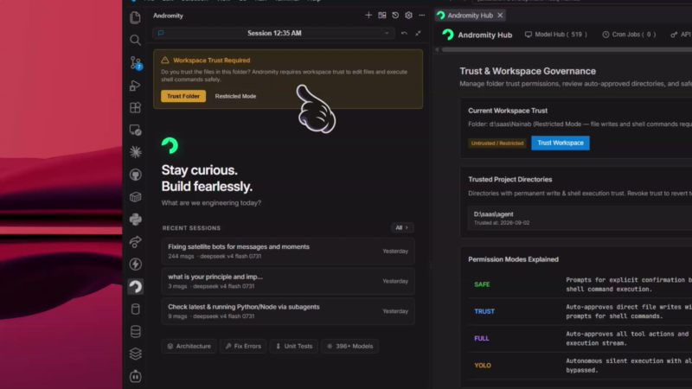Screen dimensions: 692x389
Task: Switch to the Andromity Hub editor tab
Action: (470, 16)
